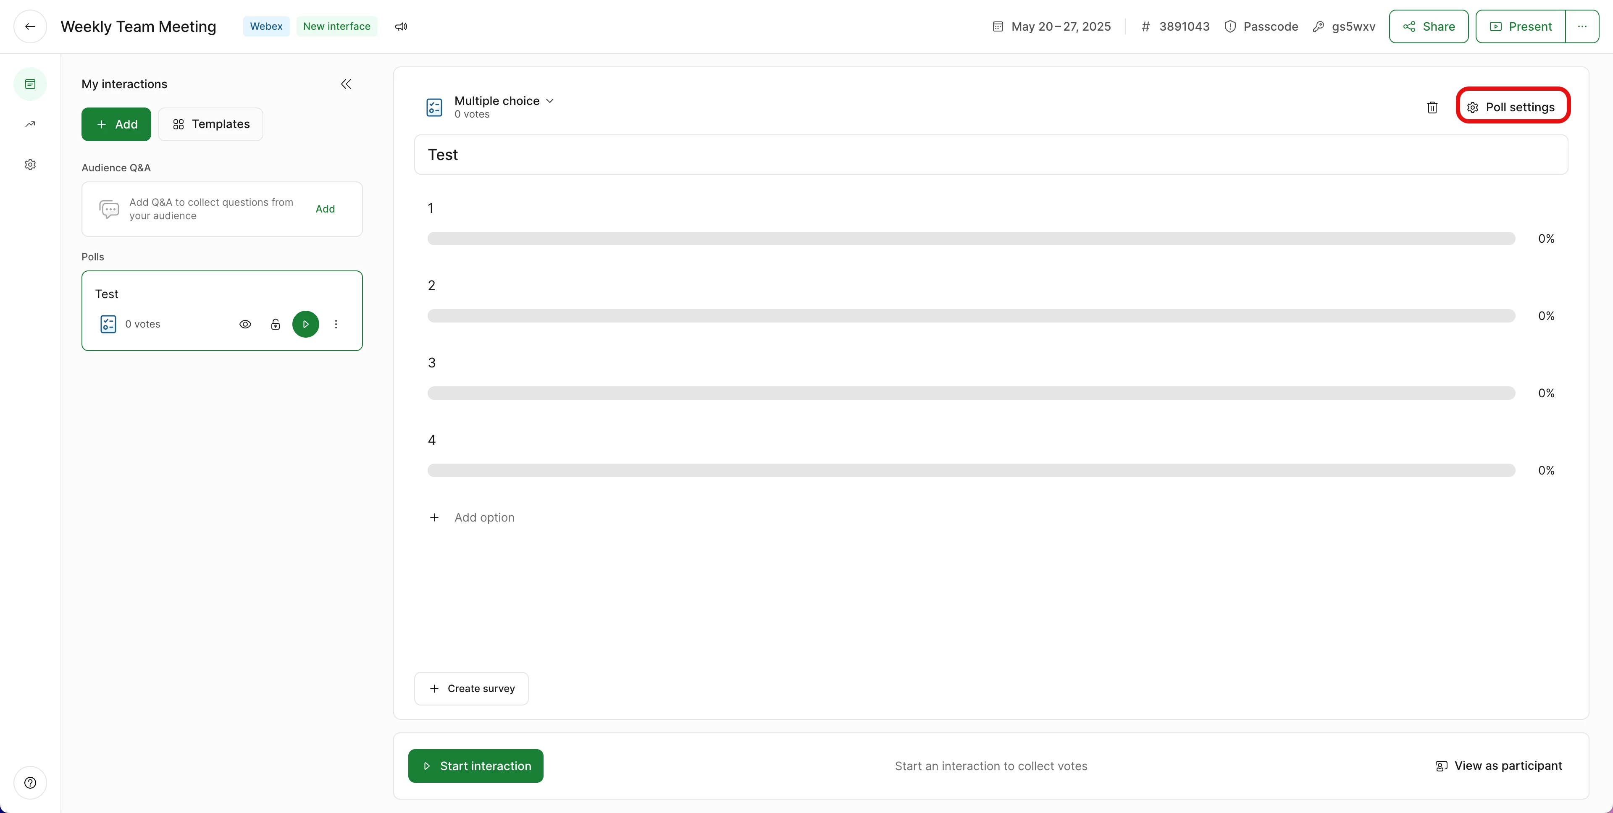Expand the Multiple choice type dropdown
Viewport: 1613px width, 813px height.
point(550,101)
